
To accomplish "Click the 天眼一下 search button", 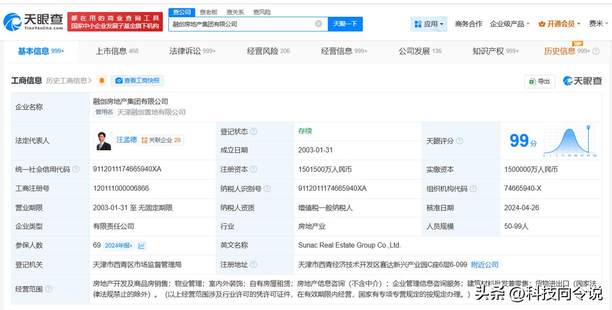I will coord(345,24).
